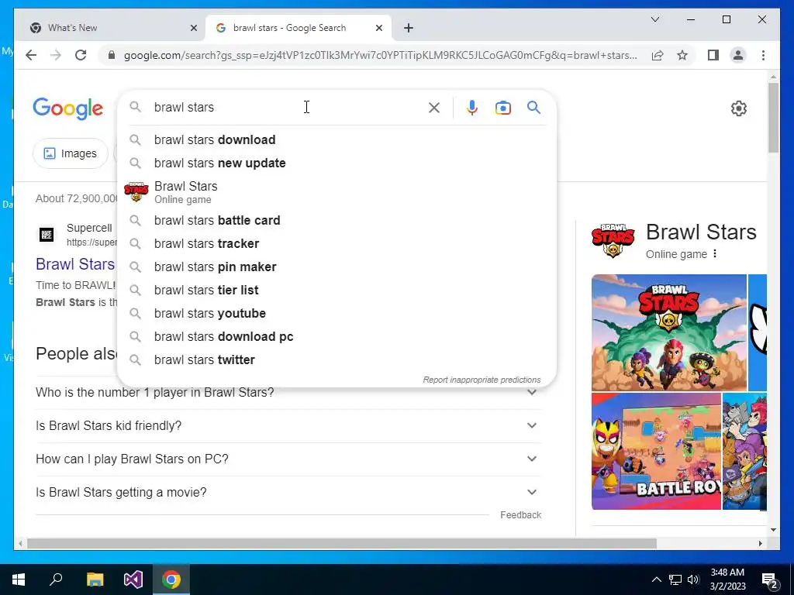794x595 pixels.
Task: Open tab search chevron in title bar
Action: 654,19
